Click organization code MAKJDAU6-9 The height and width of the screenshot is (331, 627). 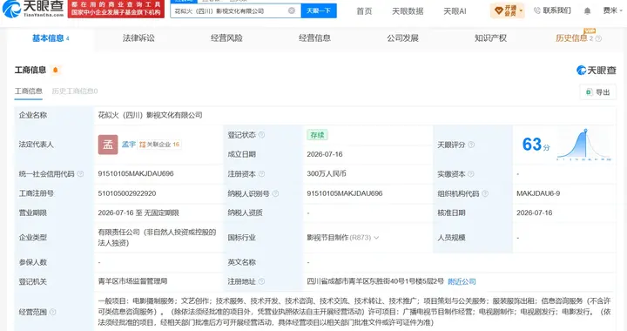538,193
